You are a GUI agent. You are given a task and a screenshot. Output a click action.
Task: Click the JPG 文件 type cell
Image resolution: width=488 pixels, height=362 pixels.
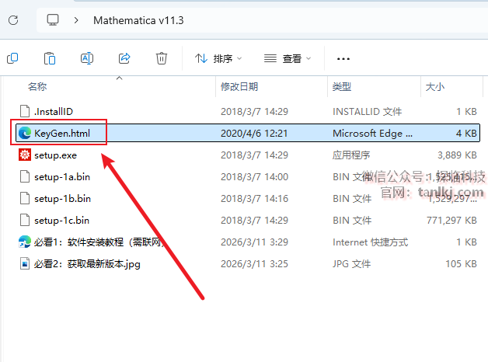click(x=352, y=263)
